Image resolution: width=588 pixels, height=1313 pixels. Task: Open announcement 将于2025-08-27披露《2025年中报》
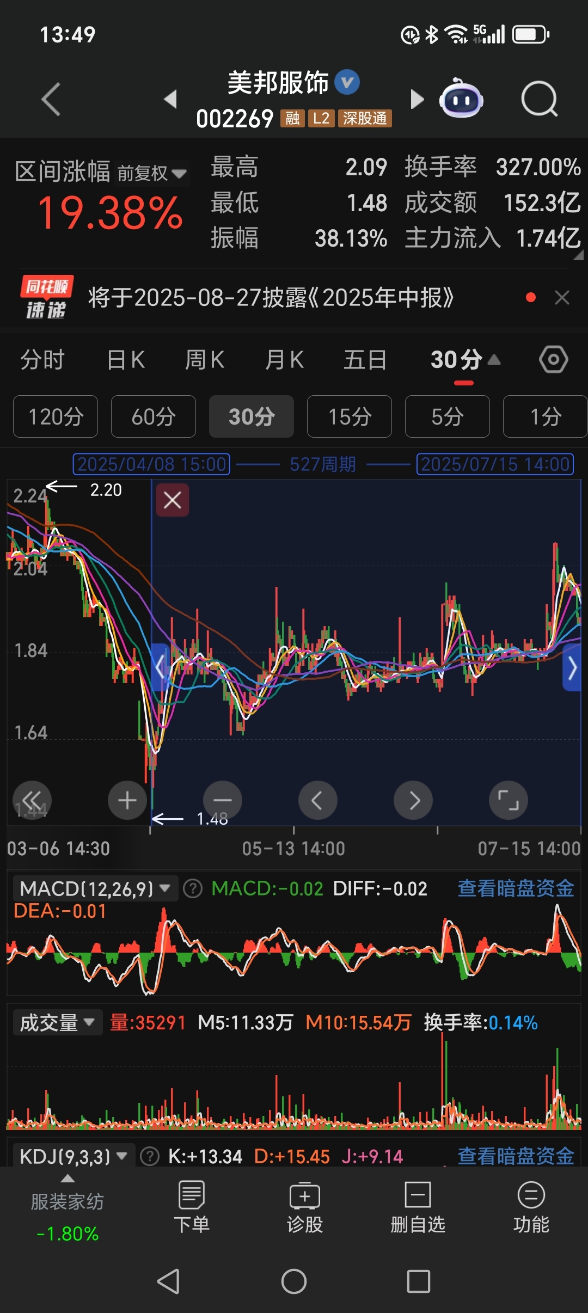[x=271, y=297]
